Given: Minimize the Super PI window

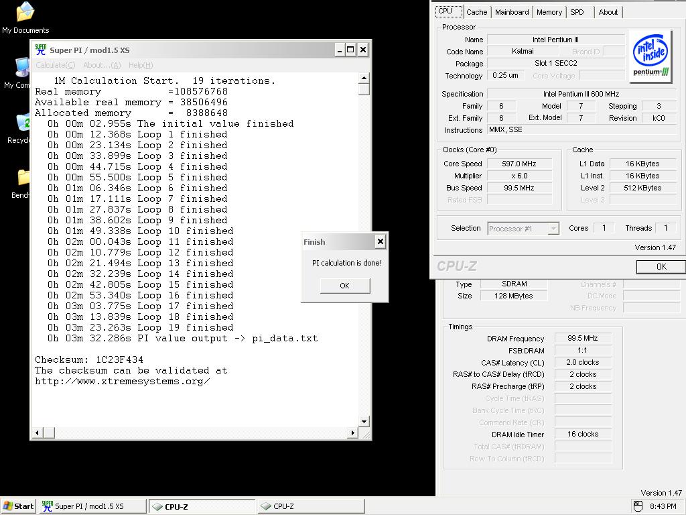Looking at the screenshot, I should point(340,50).
